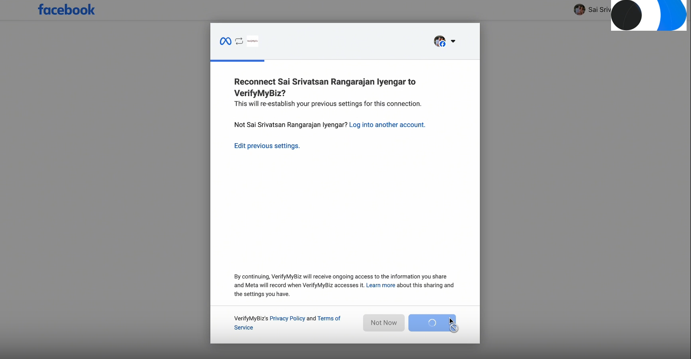Click the account avatar in dialog header
The image size is (691, 359).
[439, 41]
